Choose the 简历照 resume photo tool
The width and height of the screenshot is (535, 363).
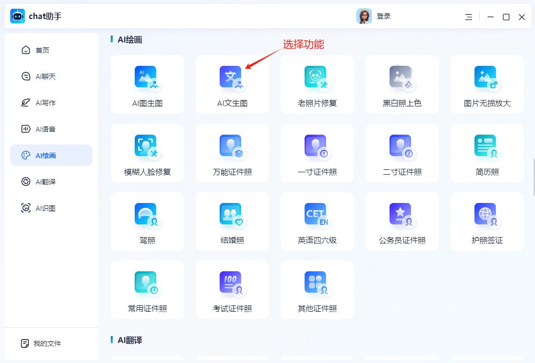(487, 153)
